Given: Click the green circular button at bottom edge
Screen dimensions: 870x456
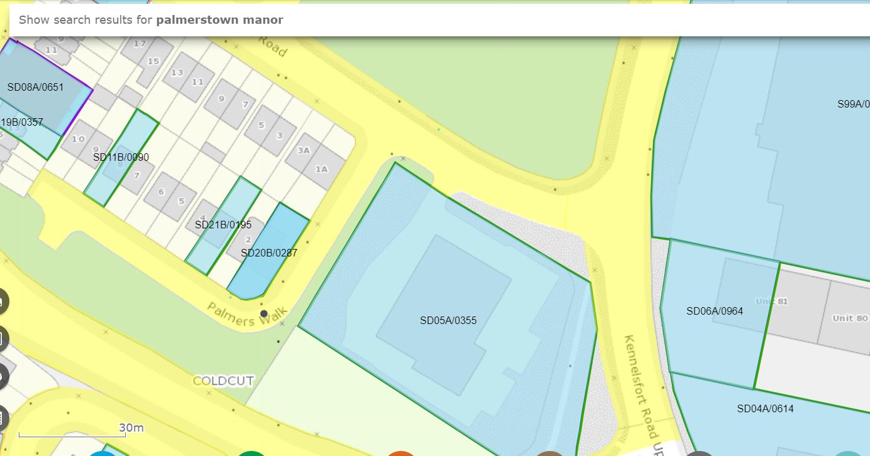Looking at the screenshot, I should 251,453.
